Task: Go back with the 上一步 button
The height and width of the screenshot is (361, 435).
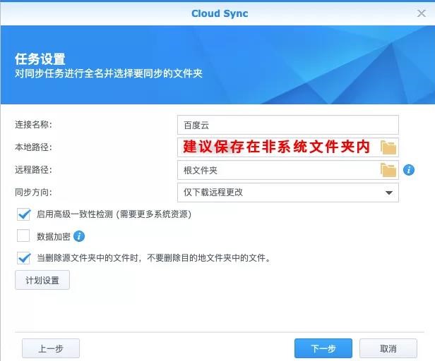Action: click(51, 348)
